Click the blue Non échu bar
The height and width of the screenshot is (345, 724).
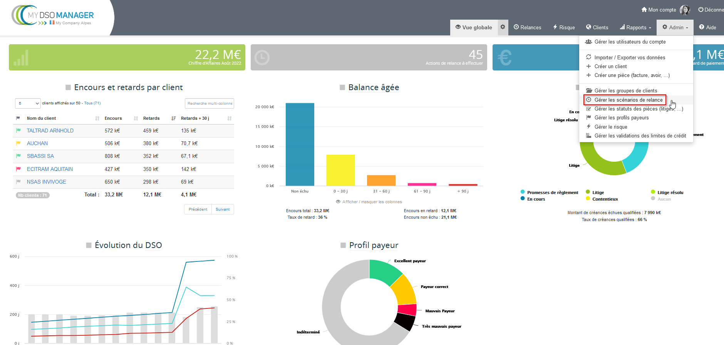(x=300, y=144)
